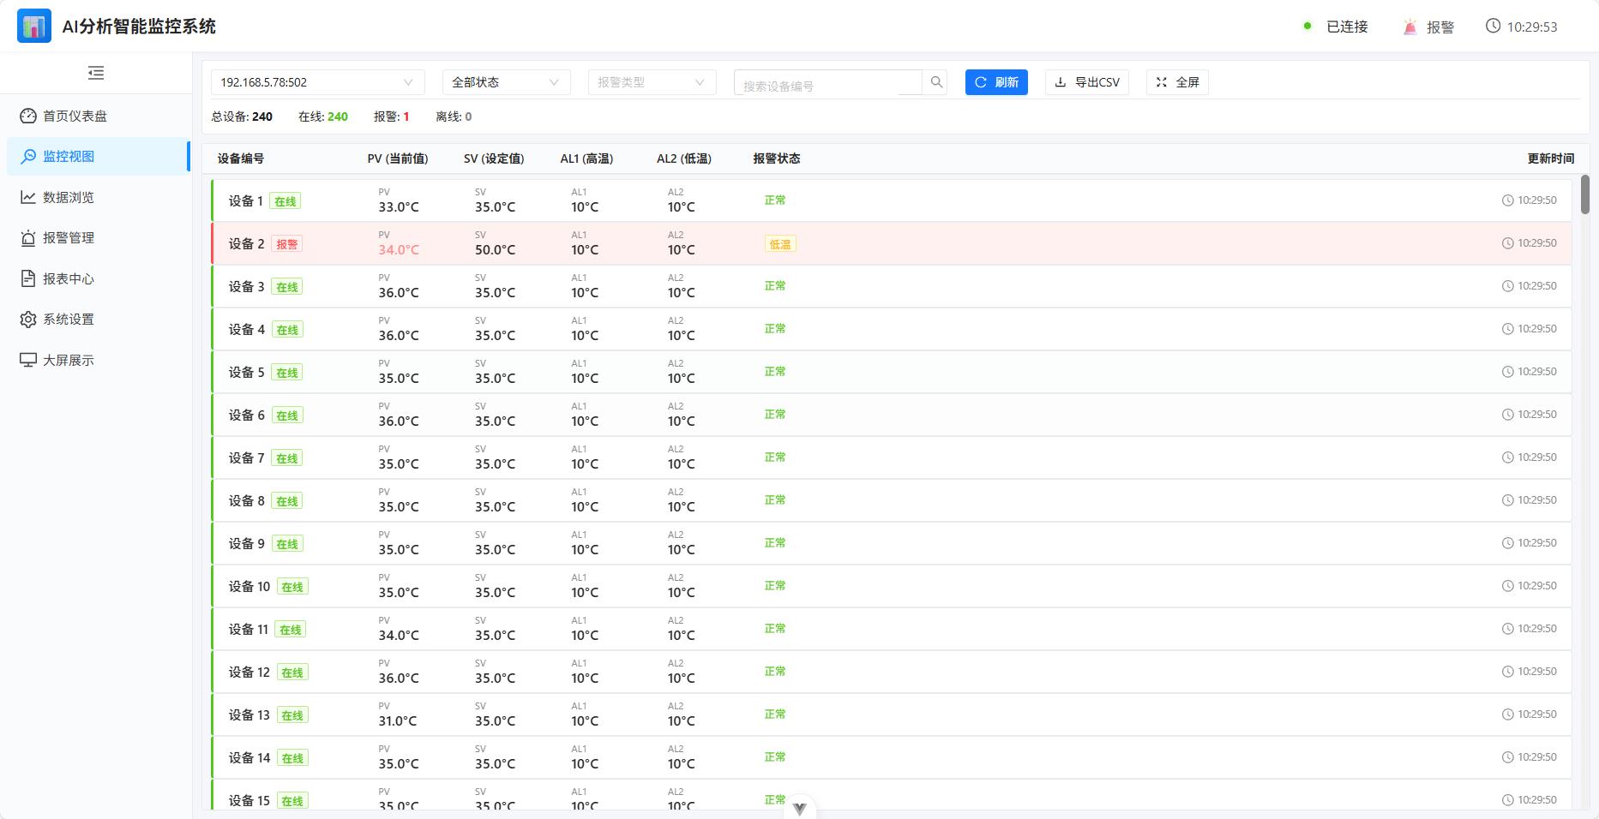Click the PV (当前值) column header

[x=398, y=158]
